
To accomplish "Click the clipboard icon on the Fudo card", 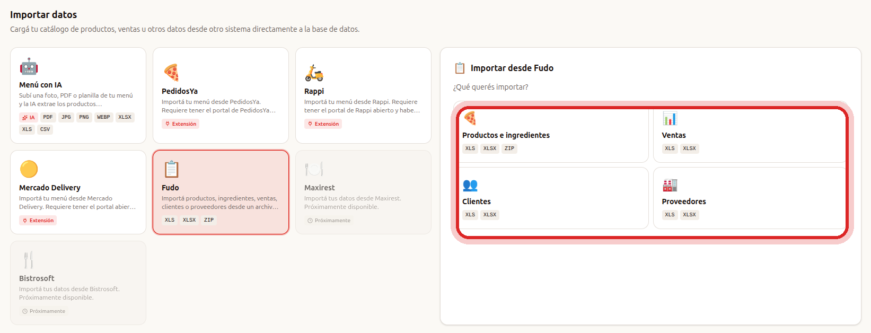I will (x=171, y=169).
